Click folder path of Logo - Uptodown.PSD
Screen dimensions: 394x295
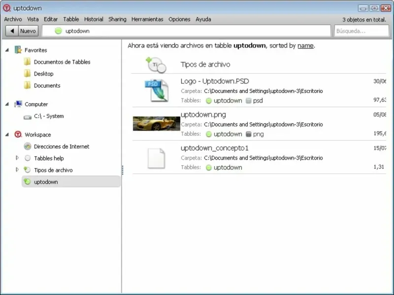pyautogui.click(x=263, y=91)
